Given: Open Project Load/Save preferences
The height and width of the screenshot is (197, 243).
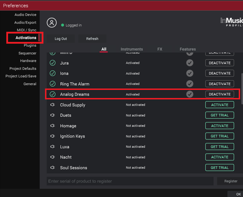Looking at the screenshot, I should pyautogui.click(x=21, y=76).
